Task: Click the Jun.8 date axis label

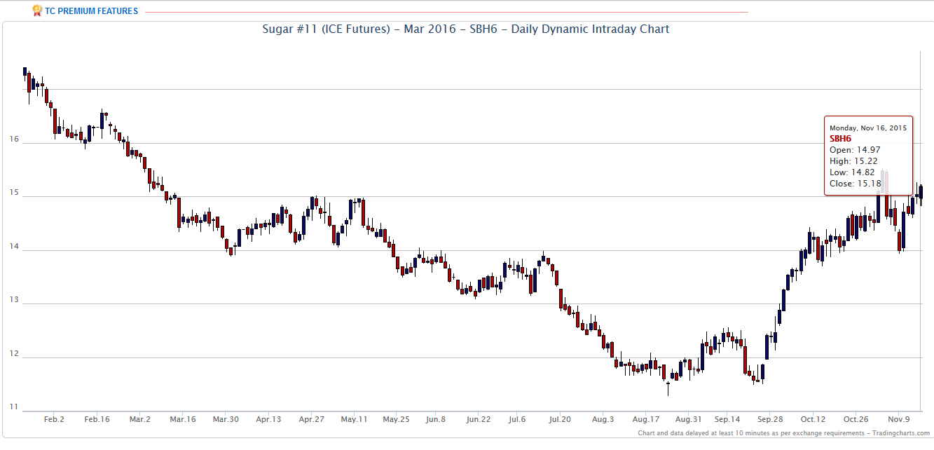Action: 435,420
